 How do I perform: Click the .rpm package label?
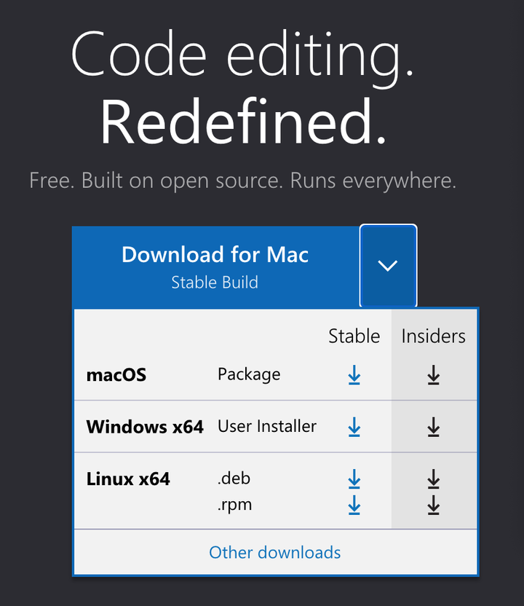pos(234,504)
